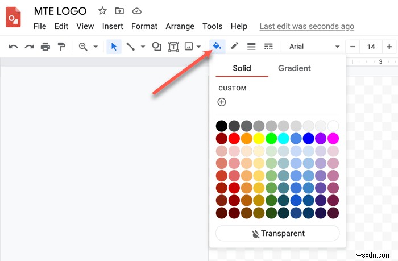Choose the Line tool
The height and width of the screenshot is (261, 398).
pos(131,47)
